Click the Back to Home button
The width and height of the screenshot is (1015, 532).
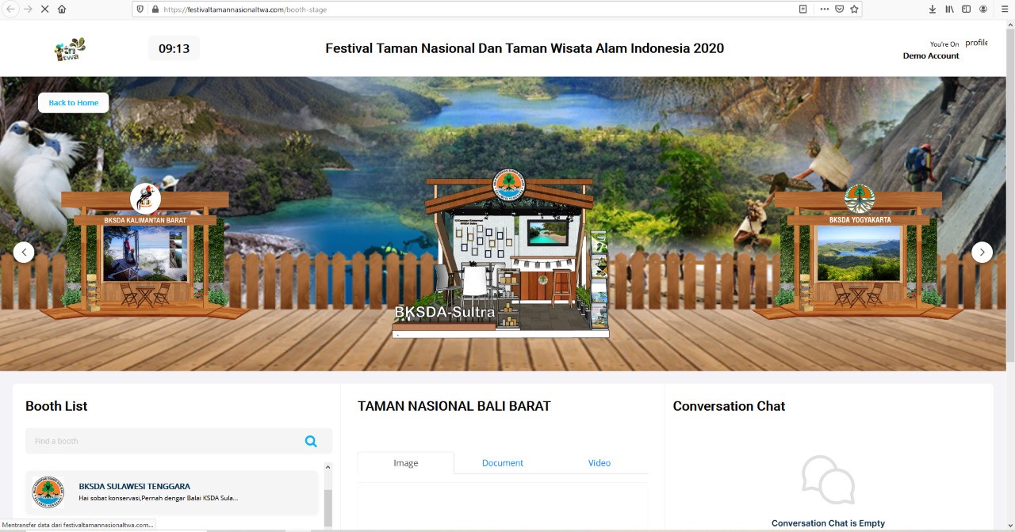pos(74,103)
